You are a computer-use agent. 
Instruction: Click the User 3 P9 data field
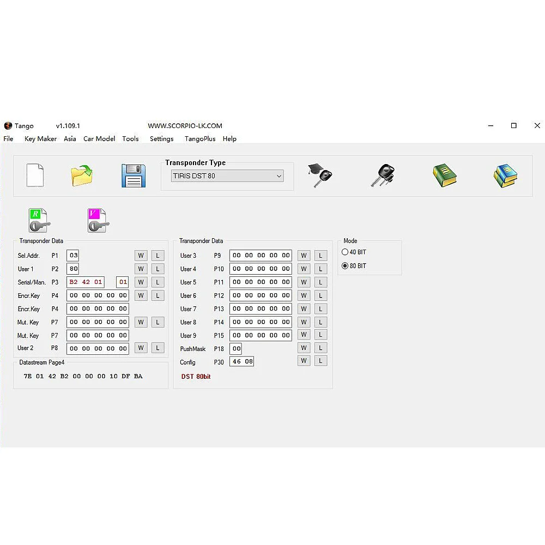coord(261,256)
